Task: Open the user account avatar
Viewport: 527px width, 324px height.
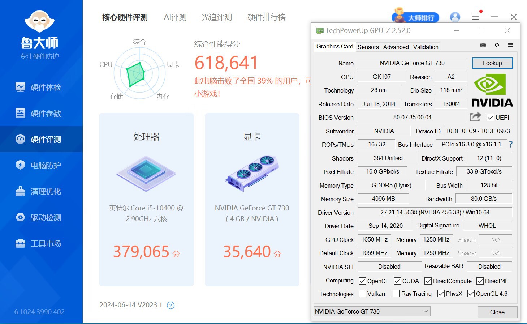Action: click(455, 17)
